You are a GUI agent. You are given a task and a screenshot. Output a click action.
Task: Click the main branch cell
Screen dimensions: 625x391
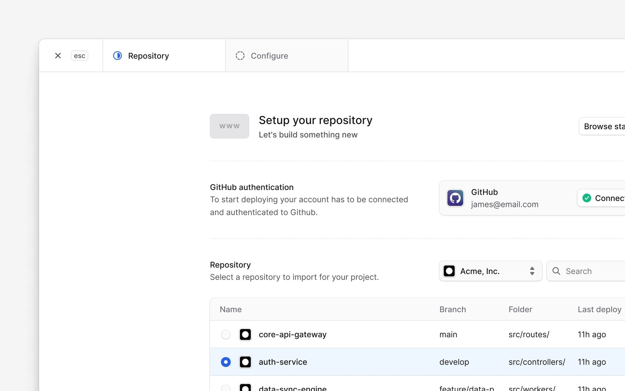point(448,335)
